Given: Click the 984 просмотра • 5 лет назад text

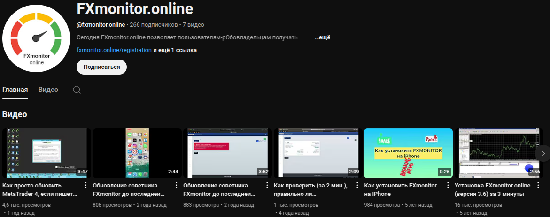Looking at the screenshot, I should point(398,205).
